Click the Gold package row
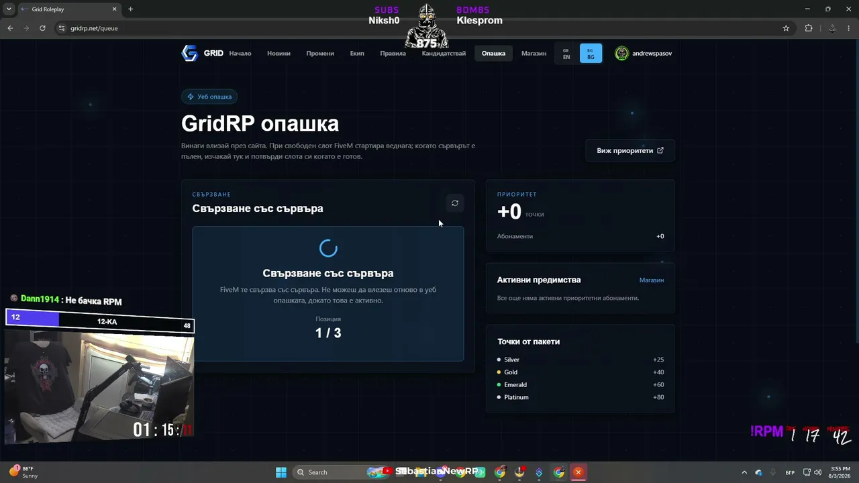Image resolution: width=859 pixels, height=483 pixels. tap(580, 372)
